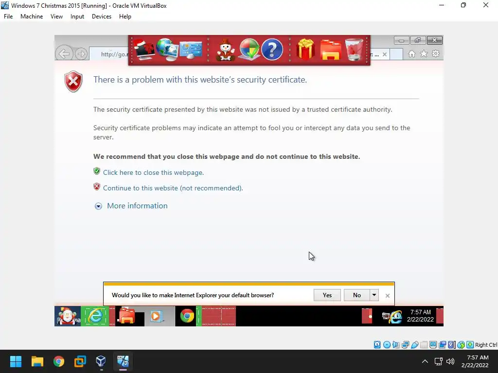Click here to close this webpage link

pos(153,172)
